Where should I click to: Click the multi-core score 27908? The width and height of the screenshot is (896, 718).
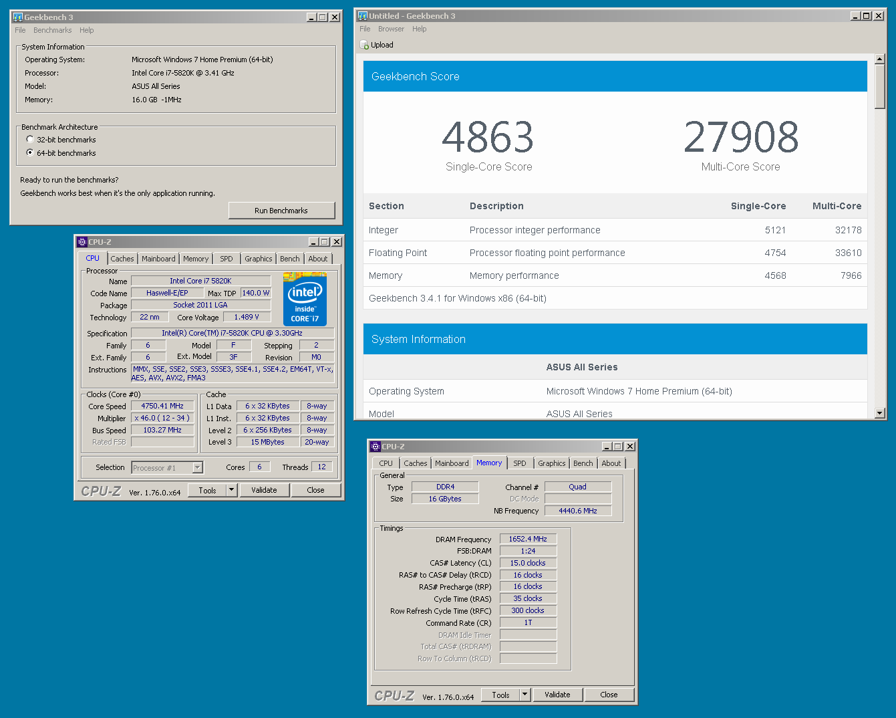tap(741, 137)
